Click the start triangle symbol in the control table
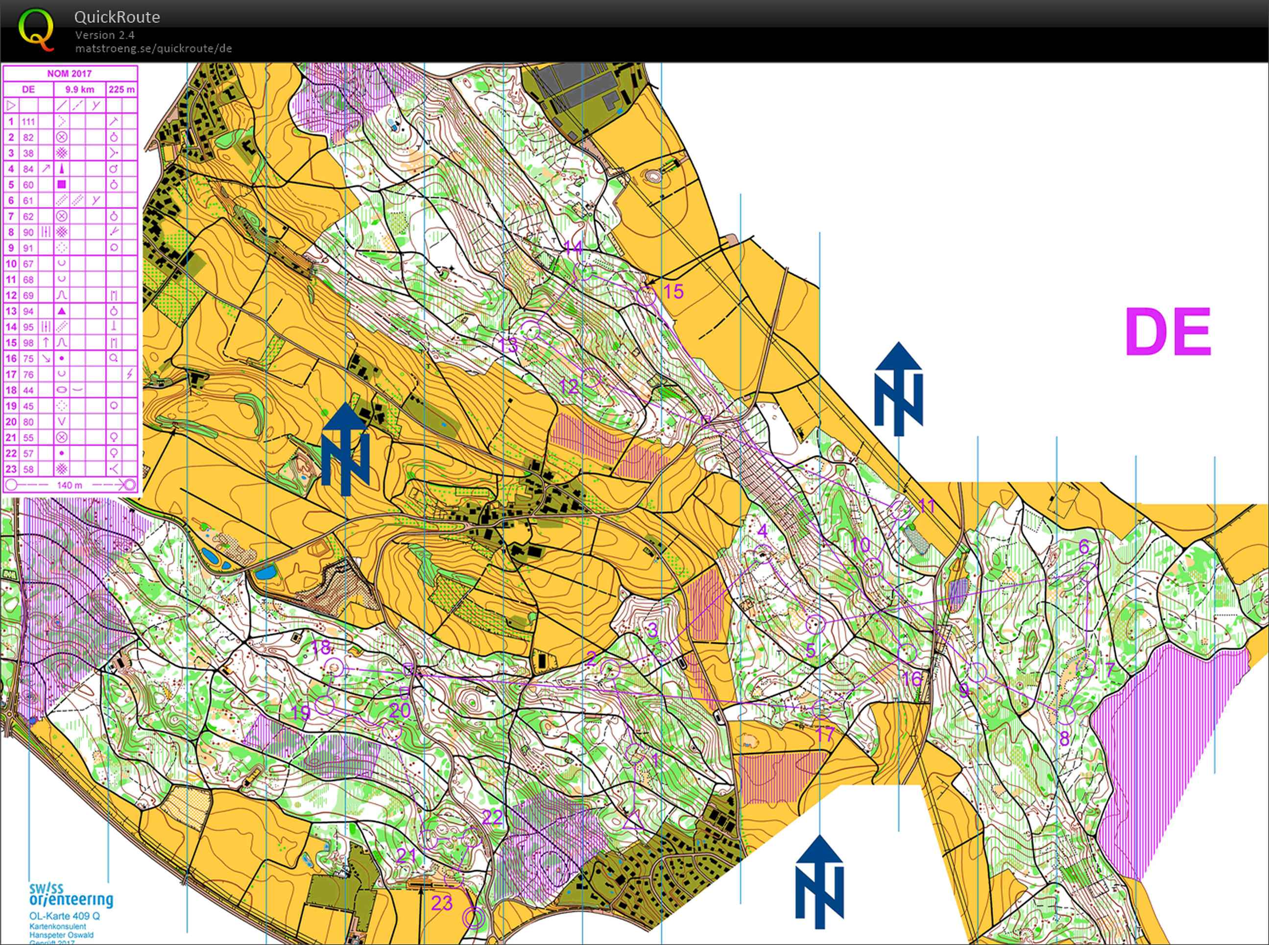This screenshot has width=1269, height=945. point(11,106)
